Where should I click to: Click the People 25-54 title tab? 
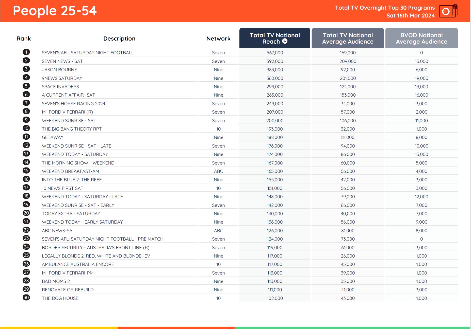(x=55, y=11)
